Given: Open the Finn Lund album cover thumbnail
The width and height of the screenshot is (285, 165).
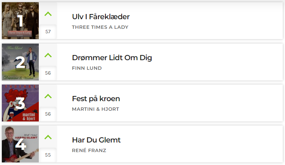Looking at the screenshot, I should (20, 62).
